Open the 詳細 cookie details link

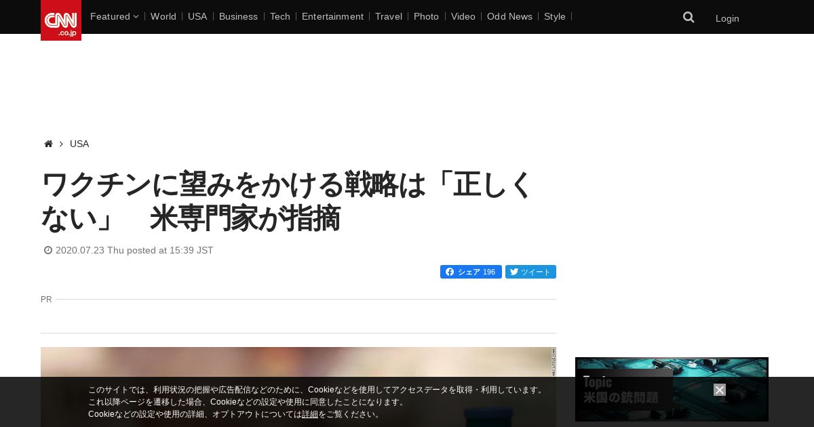tap(310, 414)
